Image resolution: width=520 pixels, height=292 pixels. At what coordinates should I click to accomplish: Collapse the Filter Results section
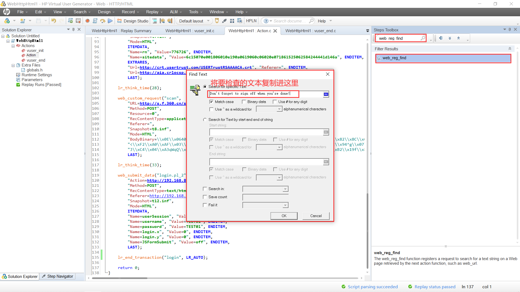point(510,49)
